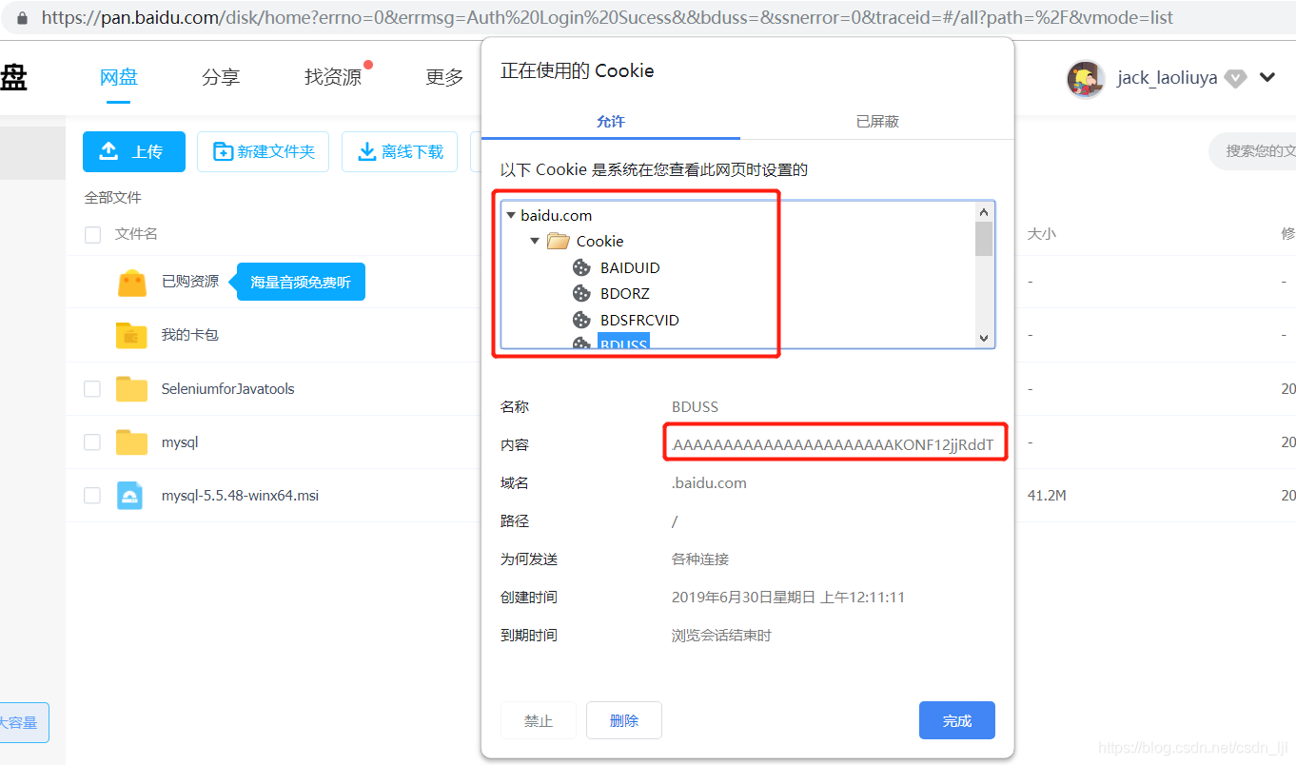Expand the account dropdown arrow
This screenshot has width=1296, height=765.
[1267, 77]
